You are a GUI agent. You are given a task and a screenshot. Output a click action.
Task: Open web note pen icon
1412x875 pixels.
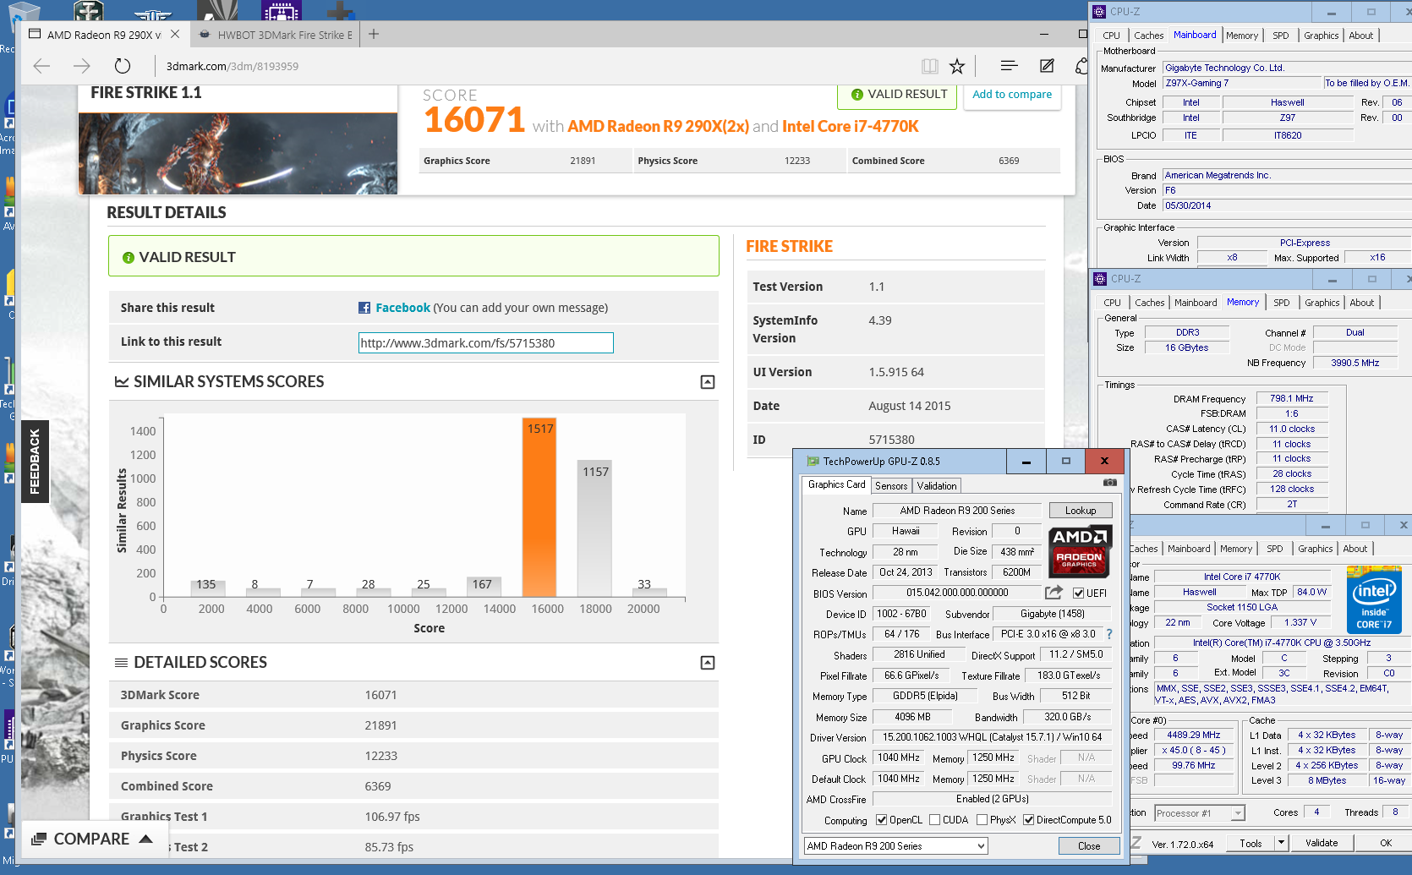coord(1047,65)
